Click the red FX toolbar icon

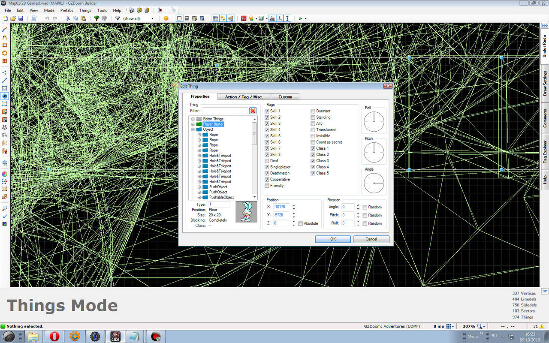pos(244,18)
